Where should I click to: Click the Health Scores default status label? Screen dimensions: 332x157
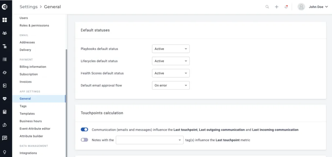(102, 73)
